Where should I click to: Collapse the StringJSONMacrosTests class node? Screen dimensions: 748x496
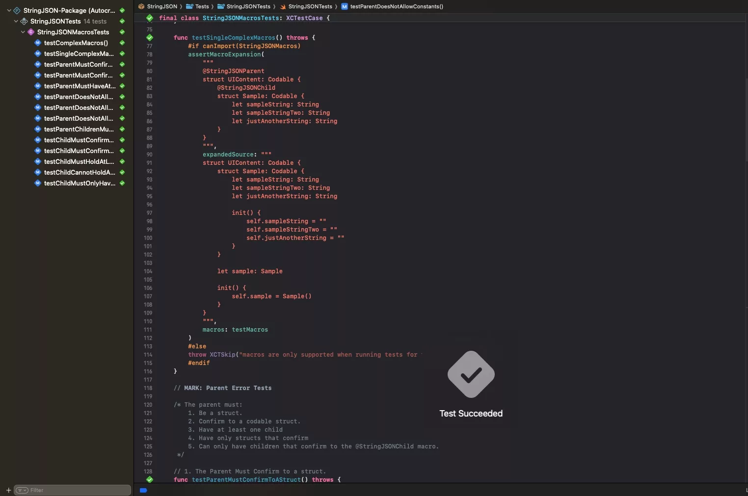click(23, 32)
